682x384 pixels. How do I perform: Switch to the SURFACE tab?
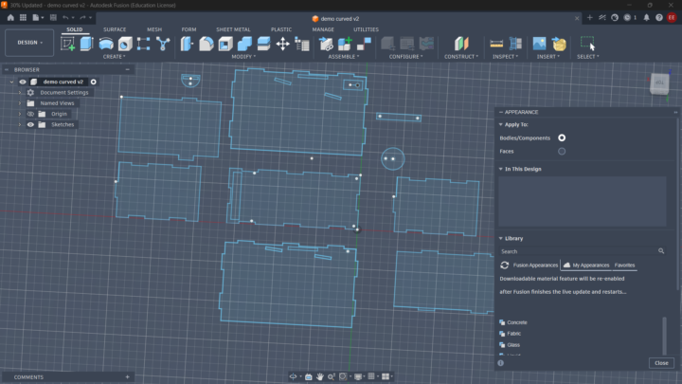pos(115,29)
